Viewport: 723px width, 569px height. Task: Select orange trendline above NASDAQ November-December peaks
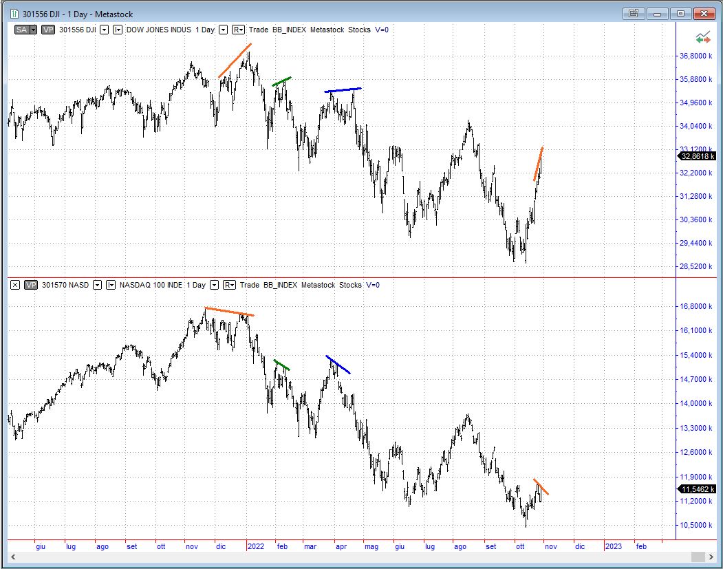pyautogui.click(x=229, y=312)
